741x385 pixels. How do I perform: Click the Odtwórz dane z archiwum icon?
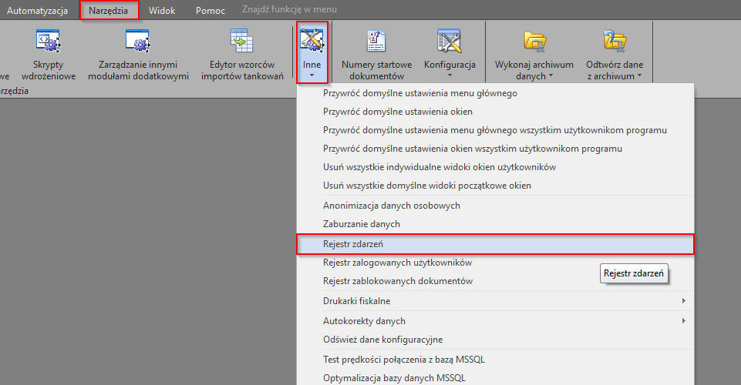[615, 40]
